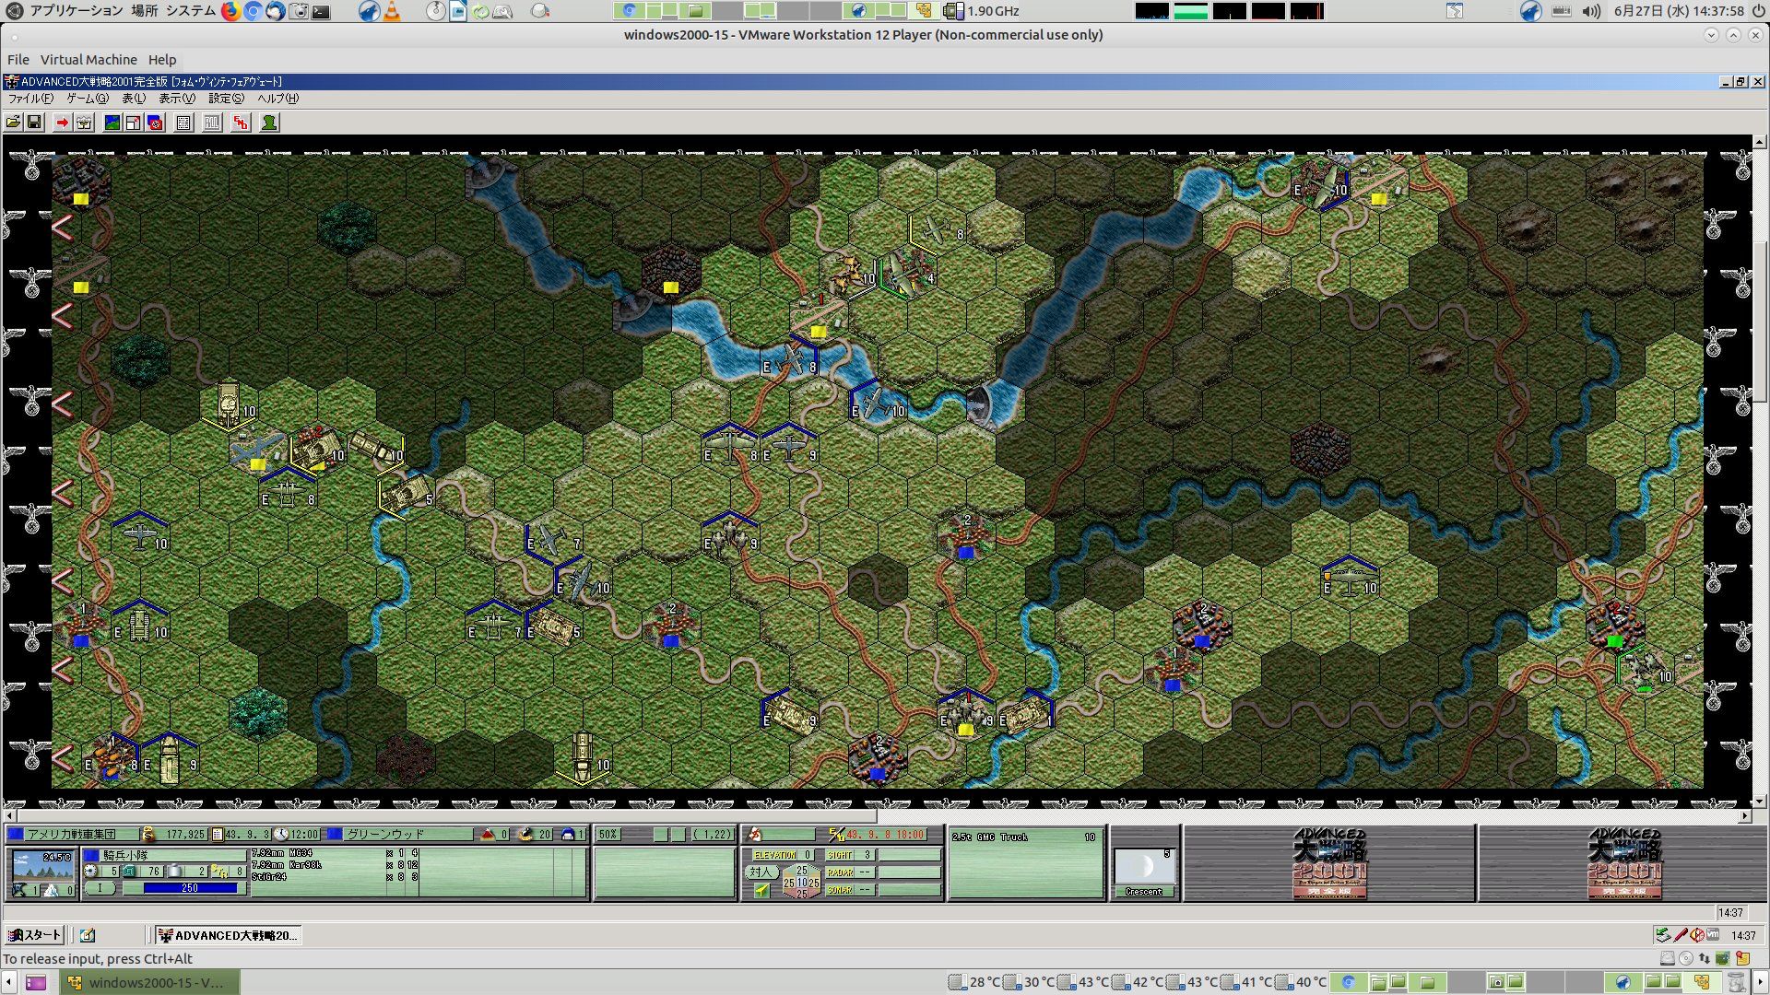Click ADVANCED大戦略 taskbar button
The width and height of the screenshot is (1770, 995).
point(228,935)
